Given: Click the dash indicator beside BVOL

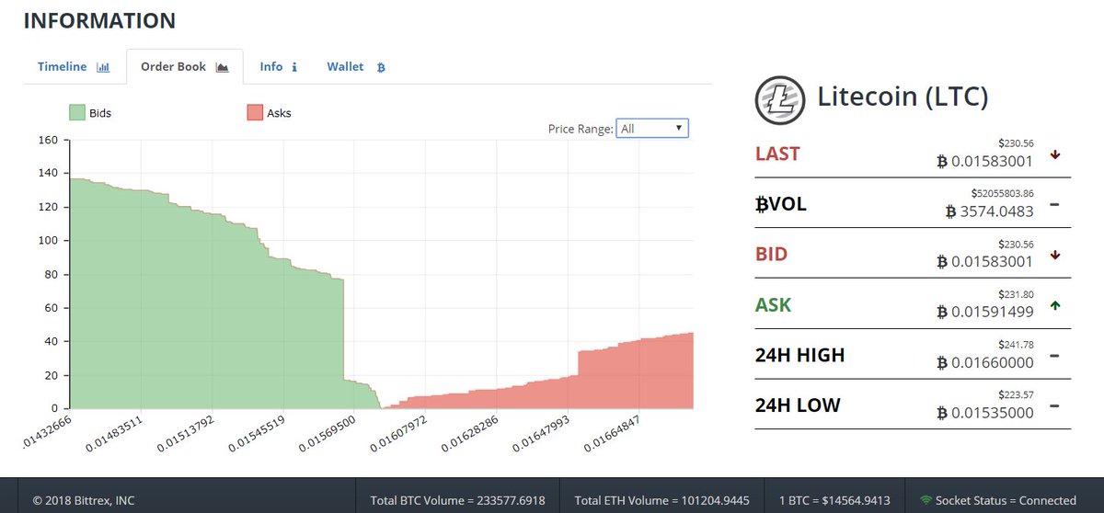Looking at the screenshot, I should (1055, 203).
